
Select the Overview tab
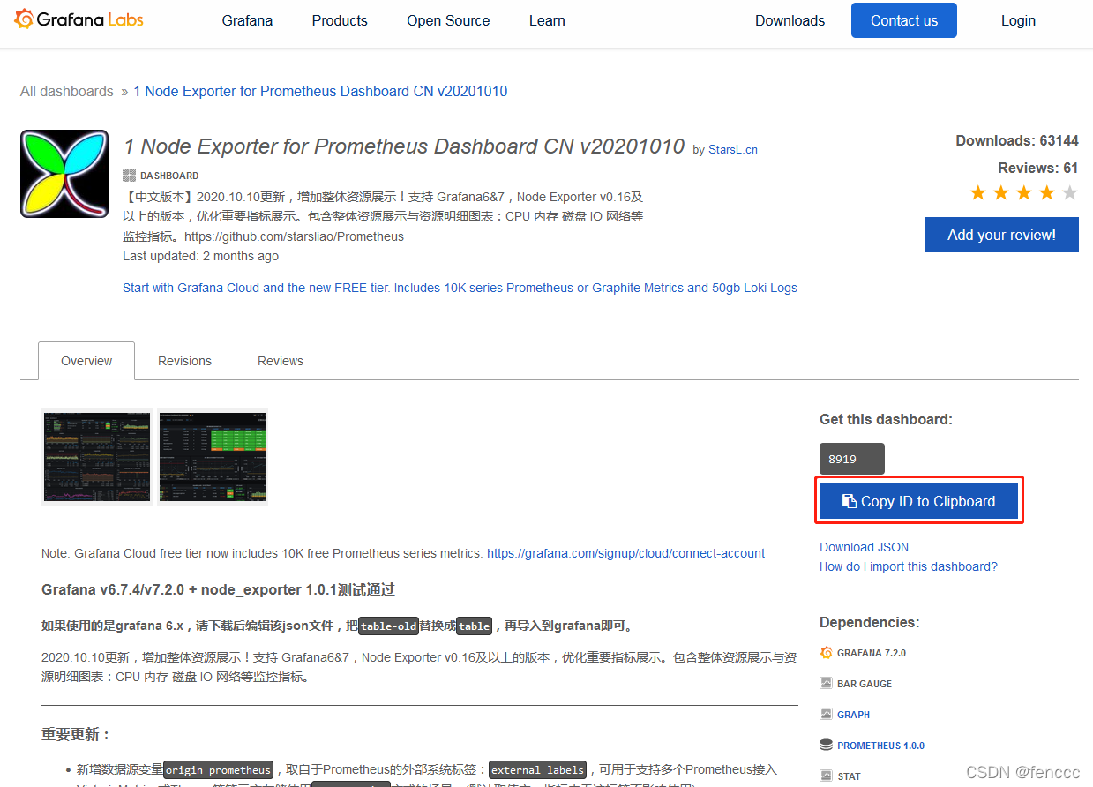click(x=86, y=361)
